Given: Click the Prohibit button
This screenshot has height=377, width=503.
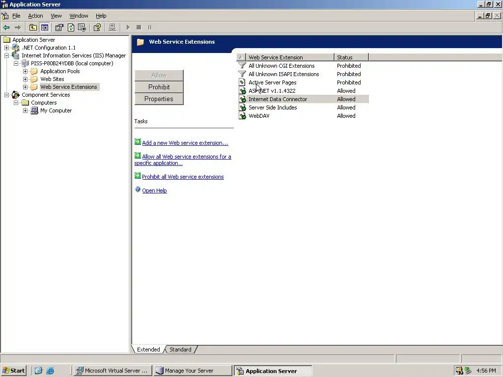Looking at the screenshot, I should click(159, 87).
